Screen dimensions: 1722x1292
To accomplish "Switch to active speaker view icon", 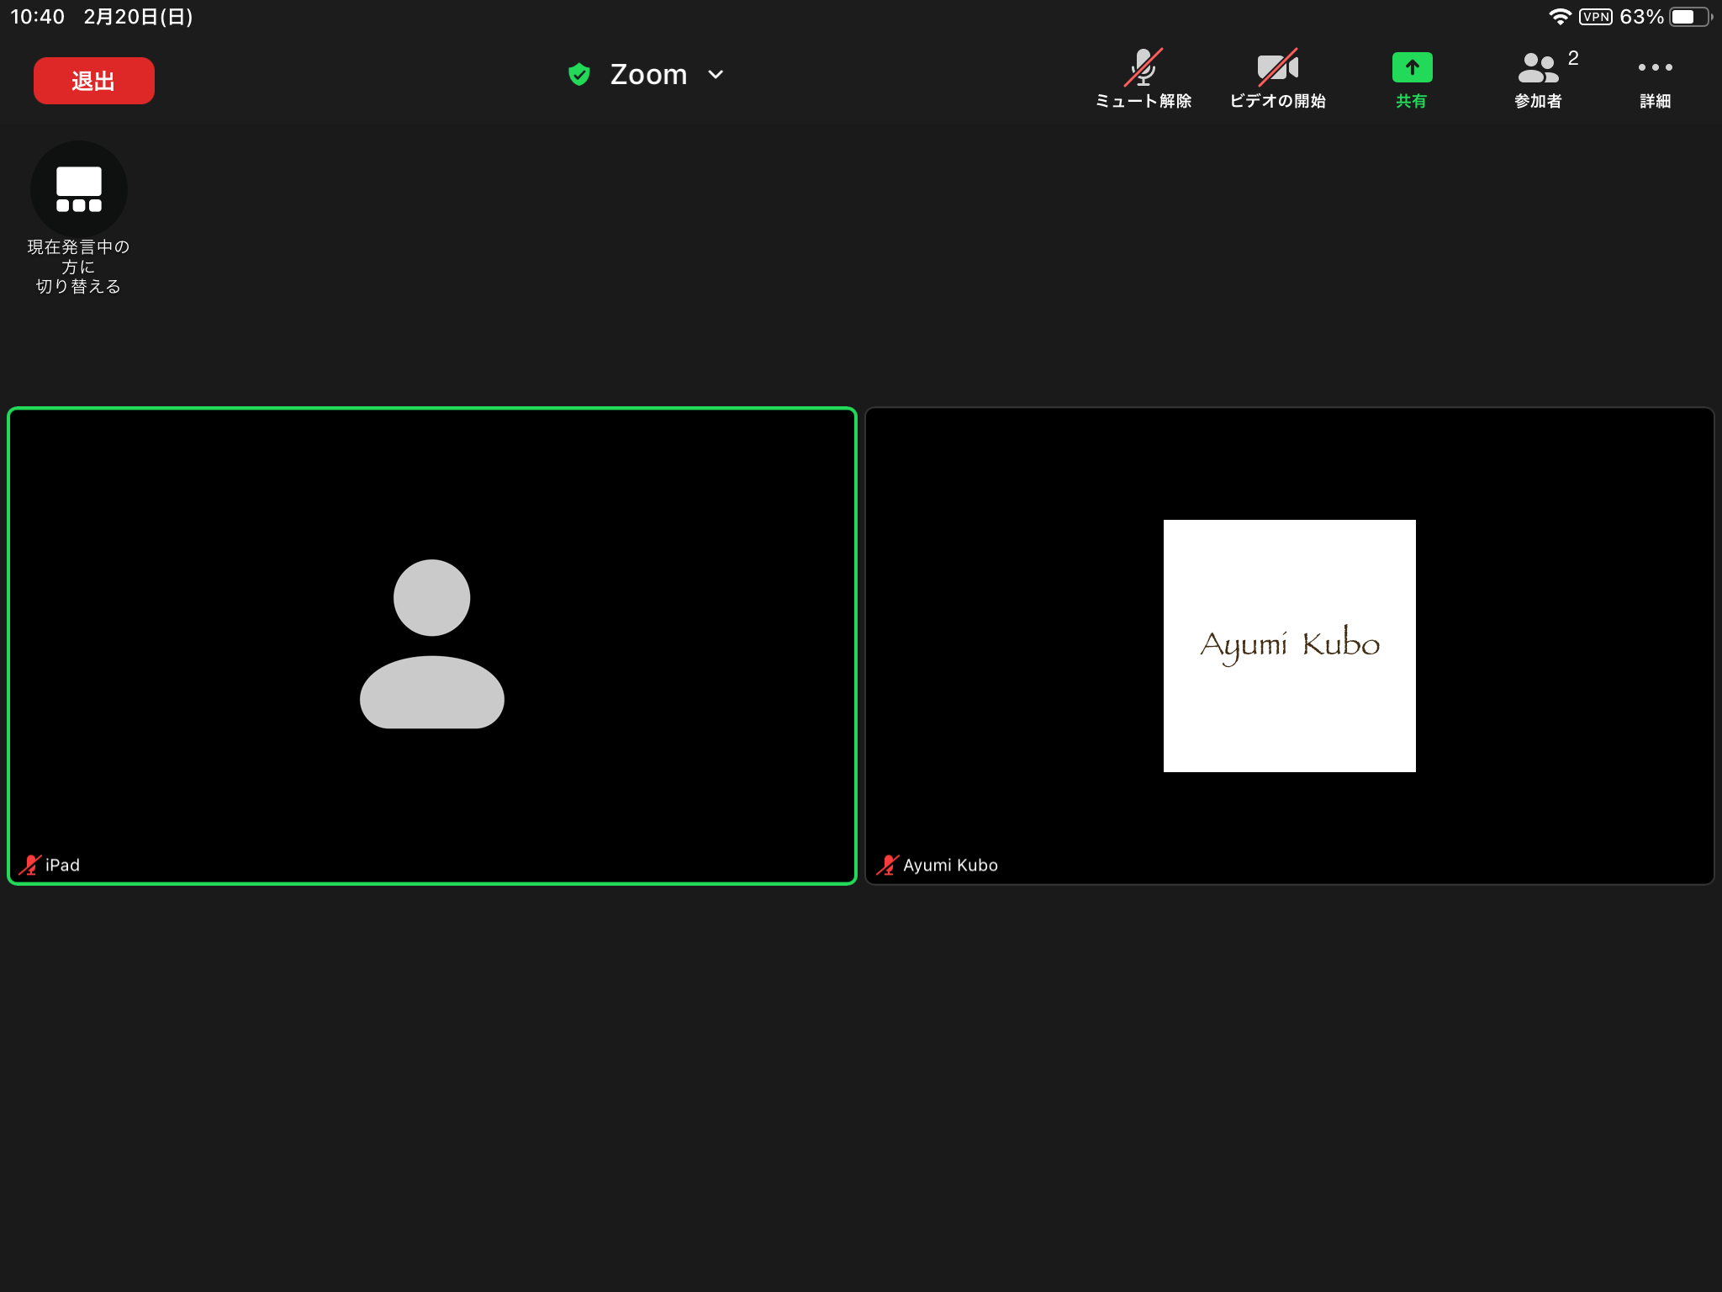I will click(x=79, y=189).
